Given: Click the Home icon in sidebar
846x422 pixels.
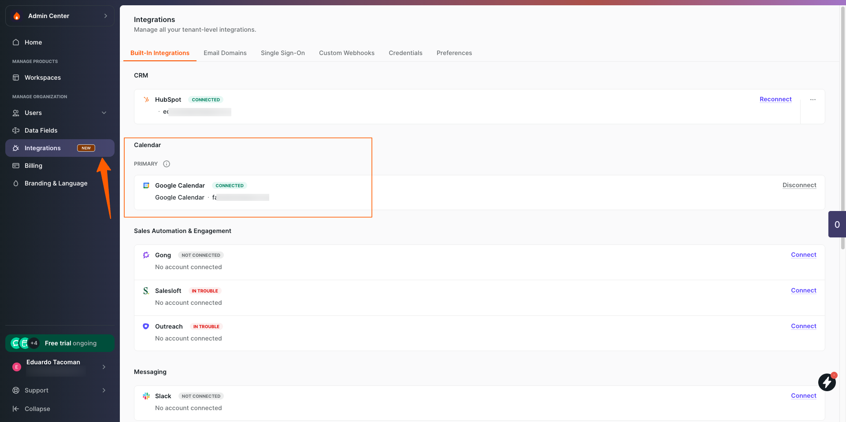Looking at the screenshot, I should tap(16, 42).
